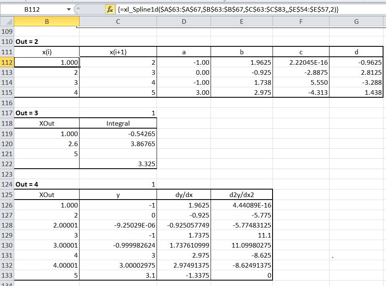
Task: Select cell with value 2.22045E-16 in column c
Action: (x=301, y=63)
